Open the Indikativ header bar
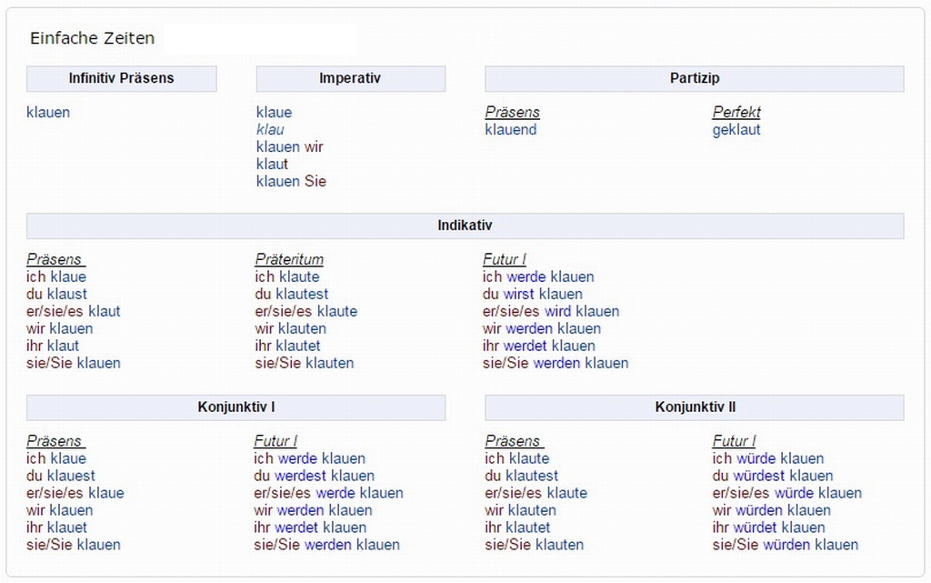Screen dimensions: 931x583 pyautogui.click(x=465, y=226)
